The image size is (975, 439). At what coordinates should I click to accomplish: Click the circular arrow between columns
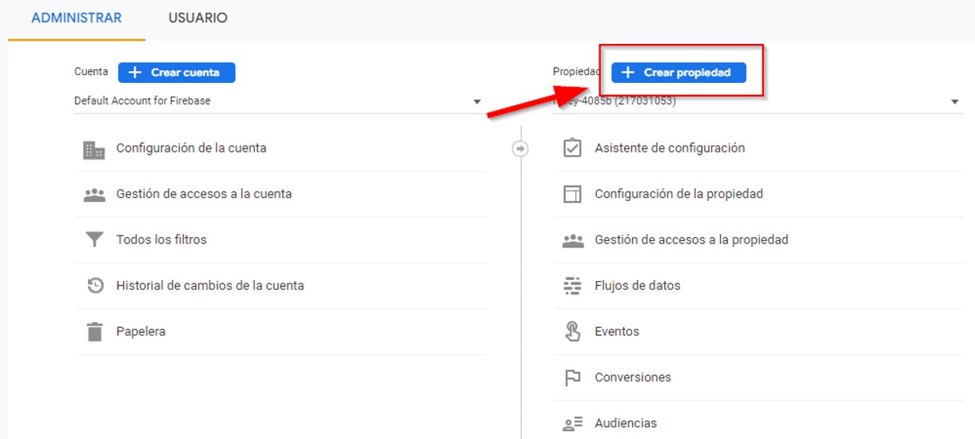click(x=520, y=148)
